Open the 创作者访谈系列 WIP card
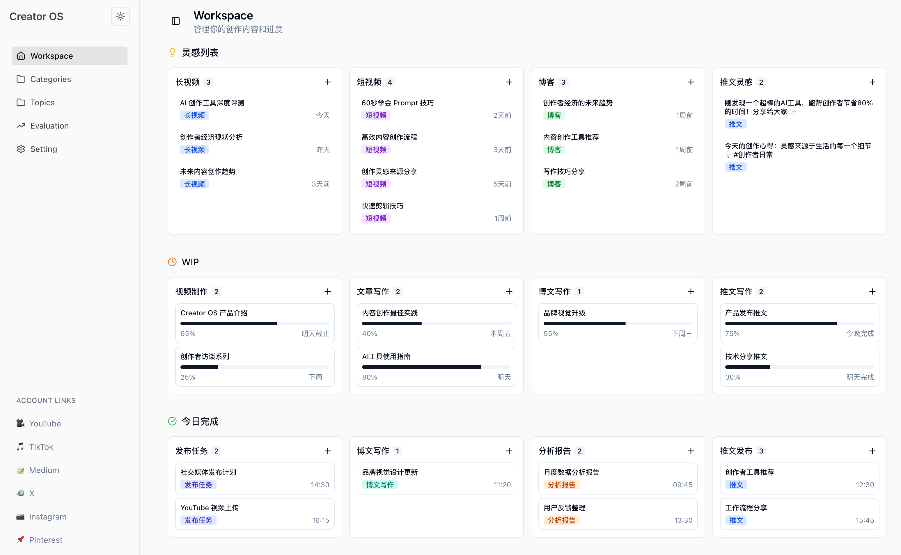 (255, 367)
